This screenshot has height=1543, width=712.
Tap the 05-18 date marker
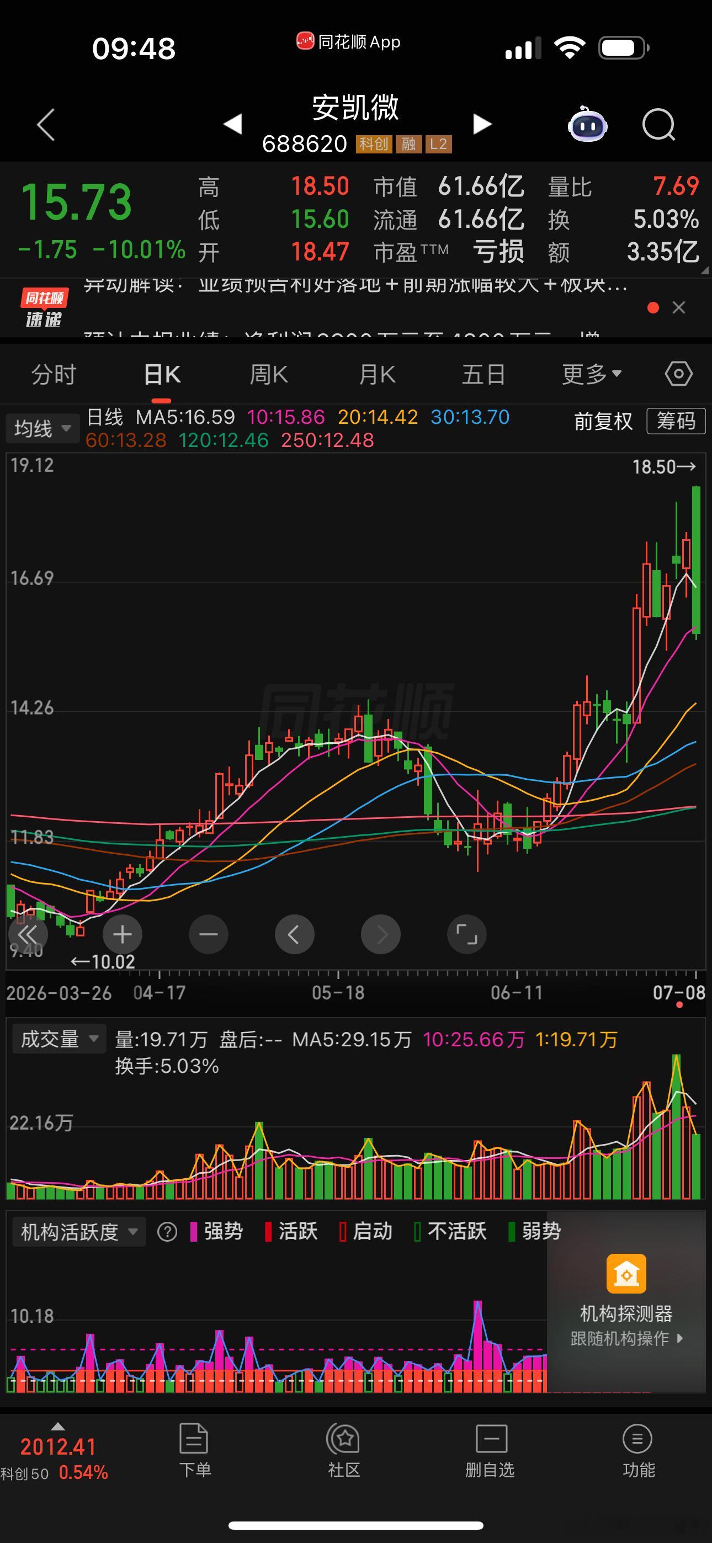click(338, 993)
